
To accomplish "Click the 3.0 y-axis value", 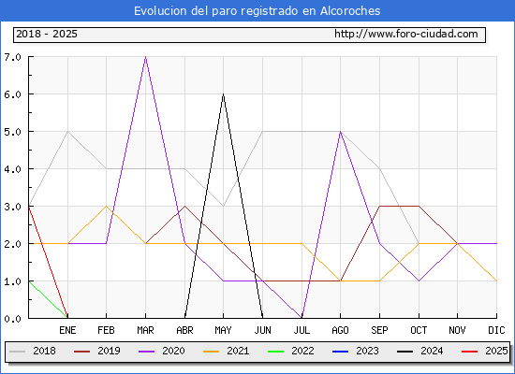I will (x=12, y=207).
